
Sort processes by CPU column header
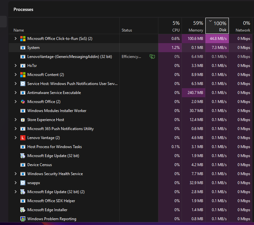point(170,26)
